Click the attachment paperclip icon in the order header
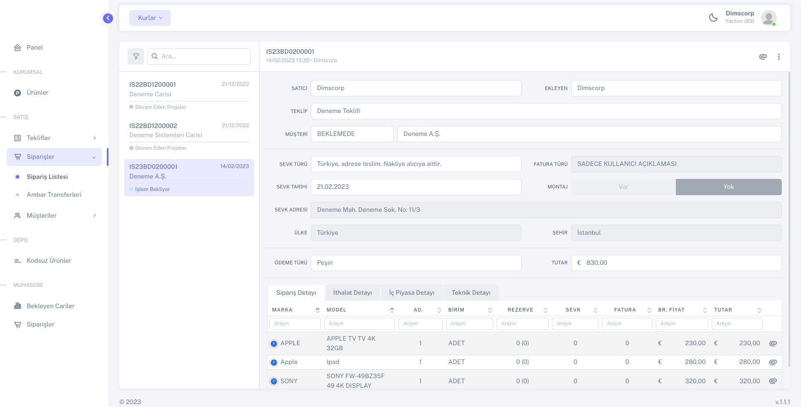Screen dimensions: 801x407 763,57
